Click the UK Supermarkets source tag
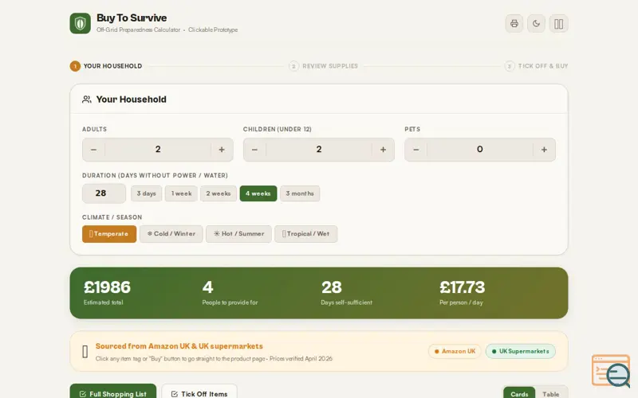The width and height of the screenshot is (638, 398). (x=521, y=351)
